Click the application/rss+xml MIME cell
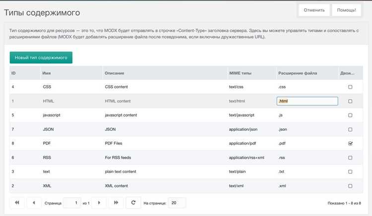The image size is (372, 216). tap(247, 158)
